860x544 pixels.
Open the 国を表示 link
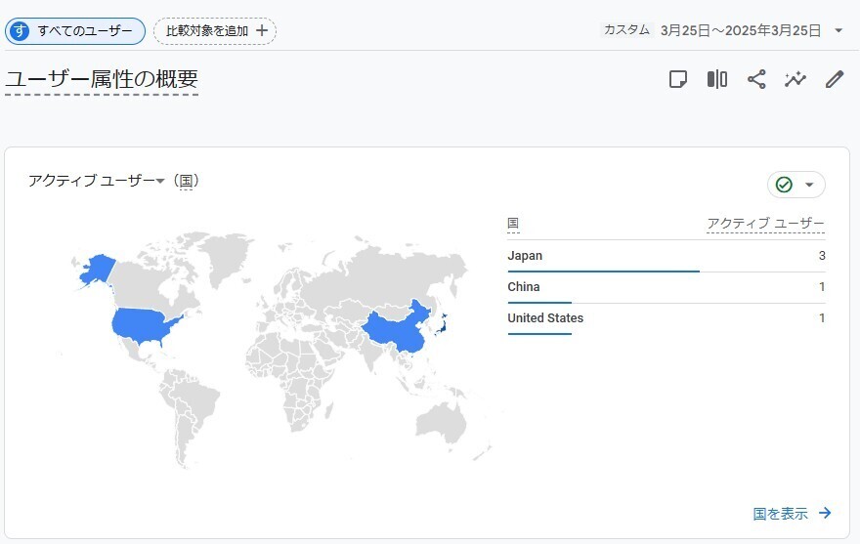pyautogui.click(x=792, y=514)
